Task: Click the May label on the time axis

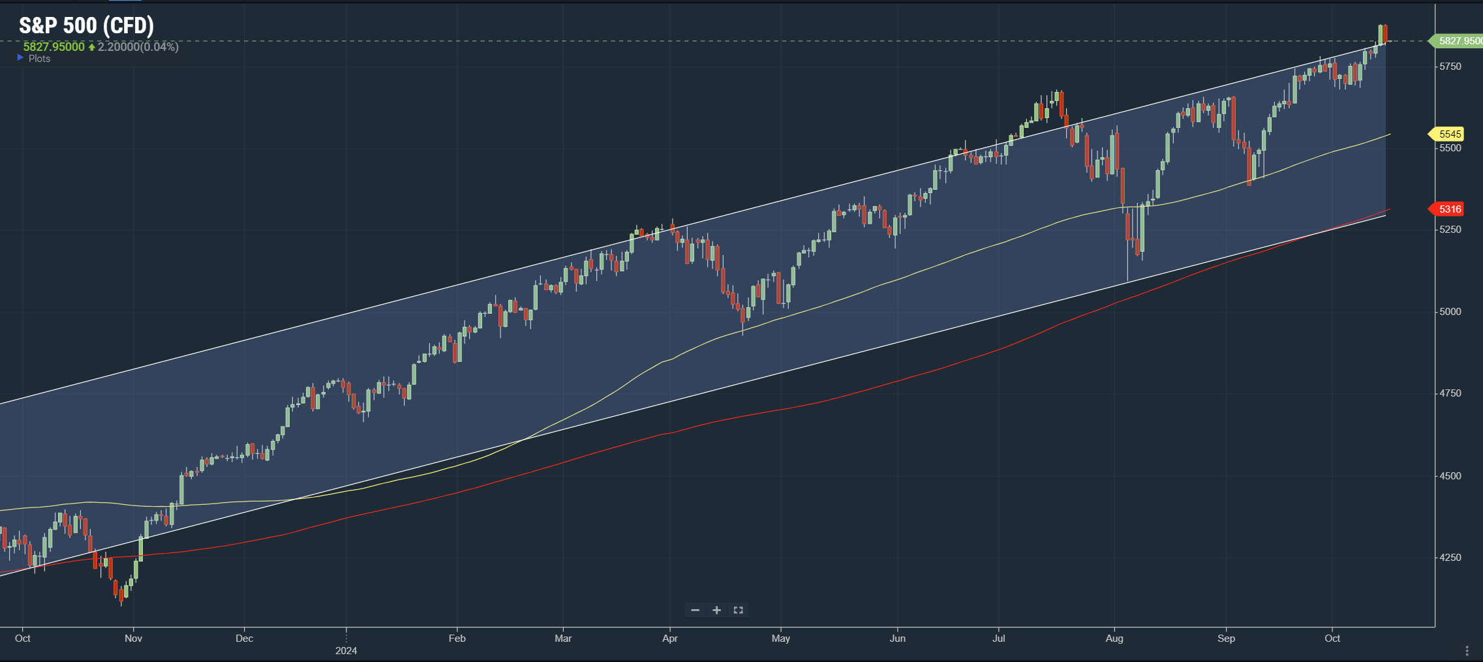Action: tap(781, 639)
